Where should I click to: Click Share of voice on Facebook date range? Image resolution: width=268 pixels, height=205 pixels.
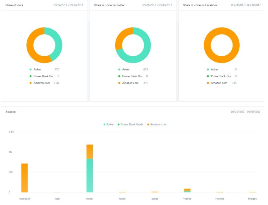tap(246, 5)
